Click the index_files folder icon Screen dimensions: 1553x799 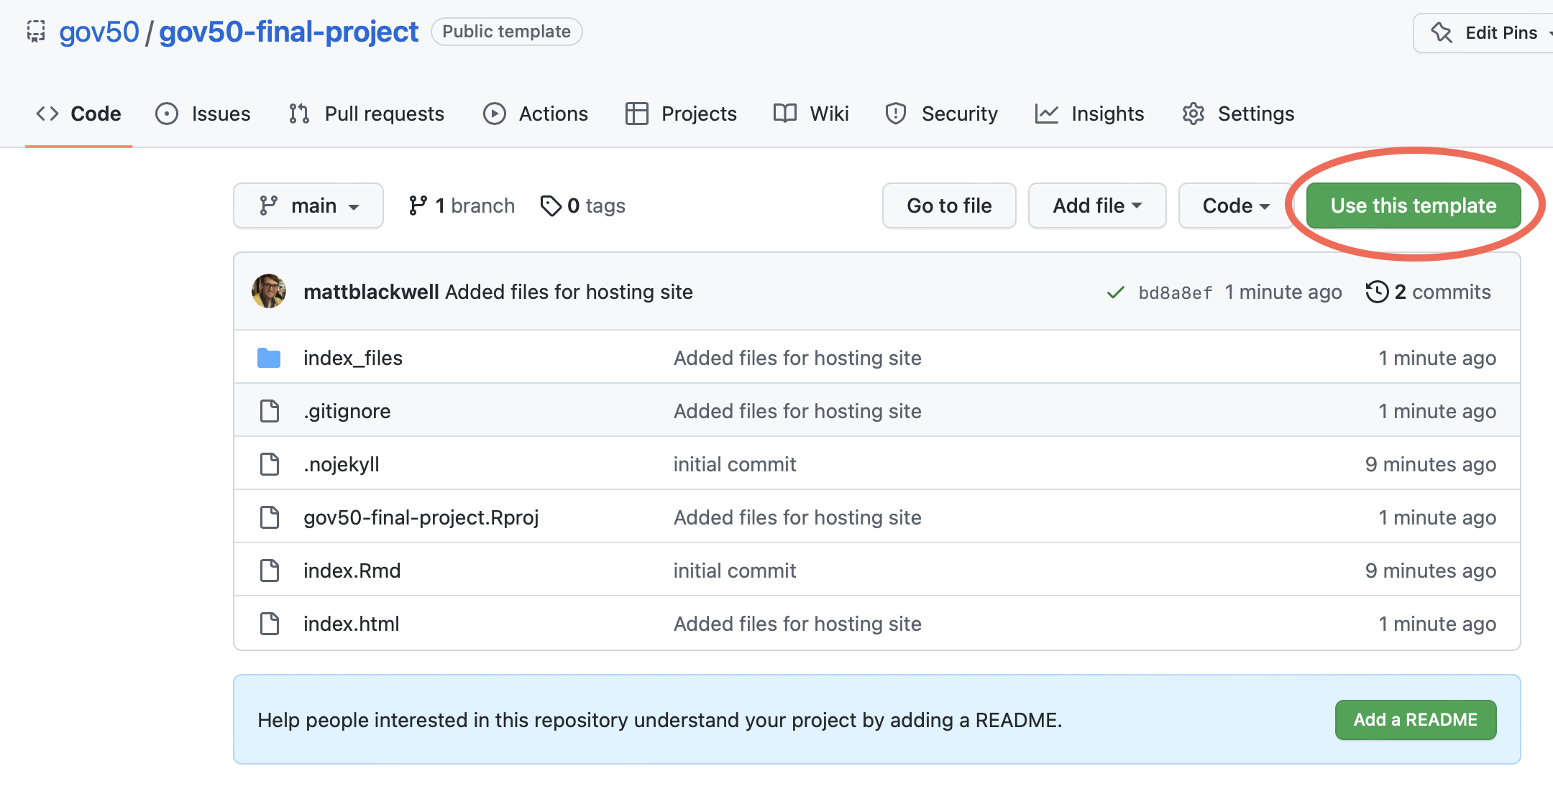269,358
